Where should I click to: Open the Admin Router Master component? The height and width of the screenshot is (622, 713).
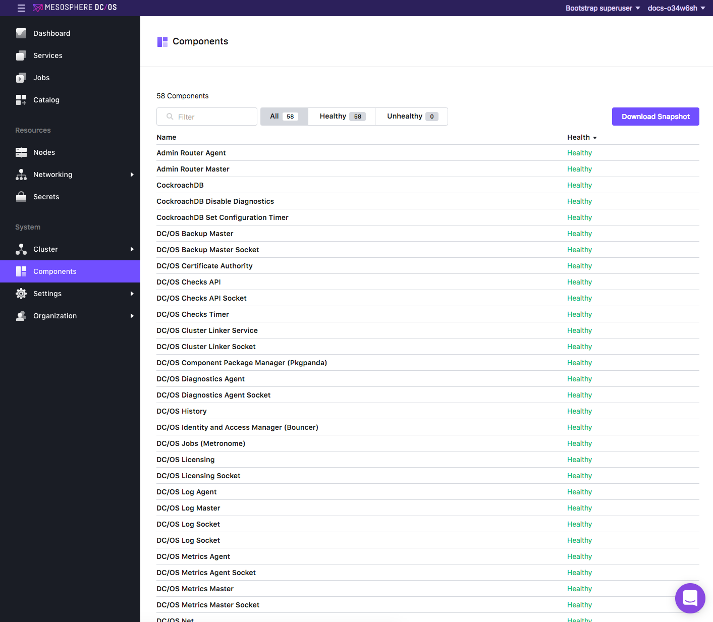click(x=193, y=169)
